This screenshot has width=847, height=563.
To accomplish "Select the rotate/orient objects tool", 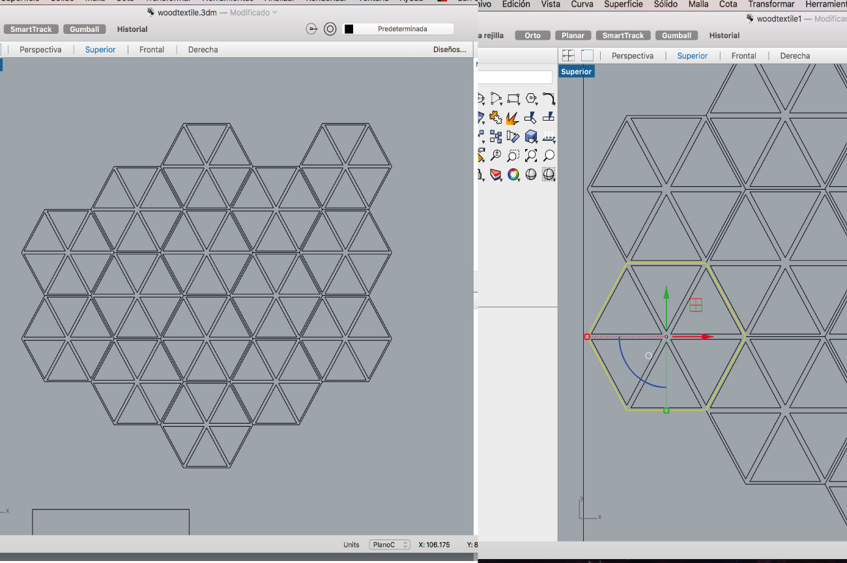I will tap(513, 136).
